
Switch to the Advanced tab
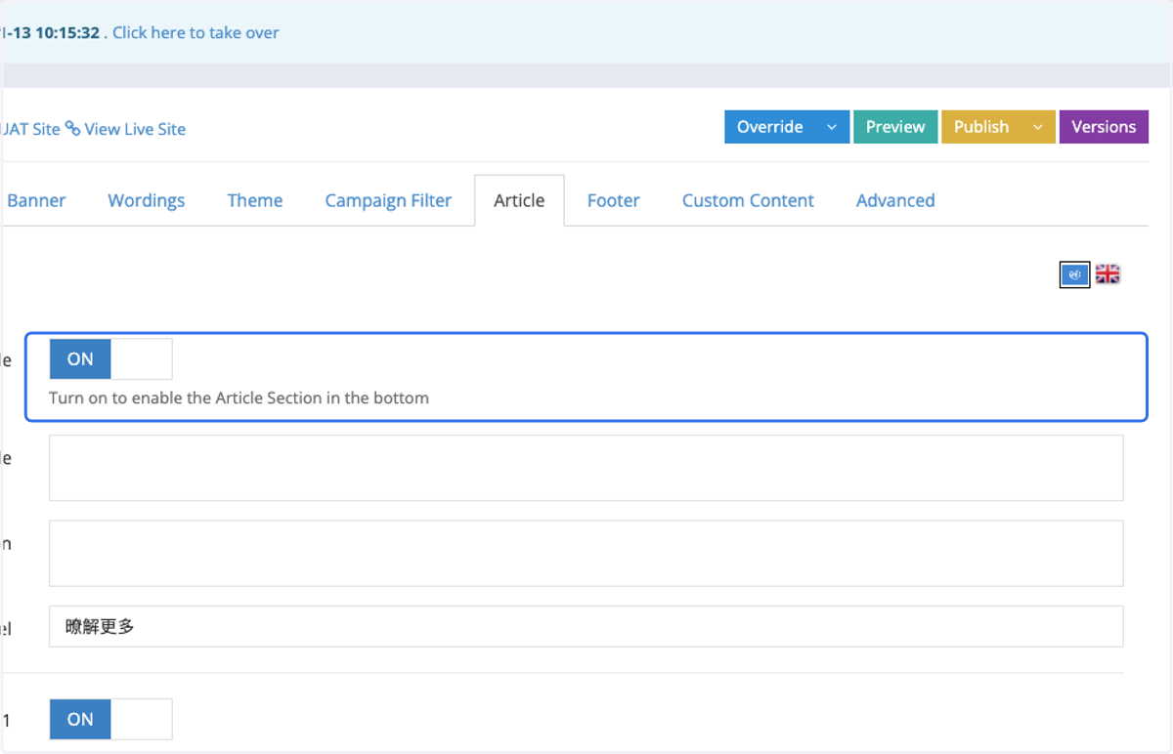[895, 200]
